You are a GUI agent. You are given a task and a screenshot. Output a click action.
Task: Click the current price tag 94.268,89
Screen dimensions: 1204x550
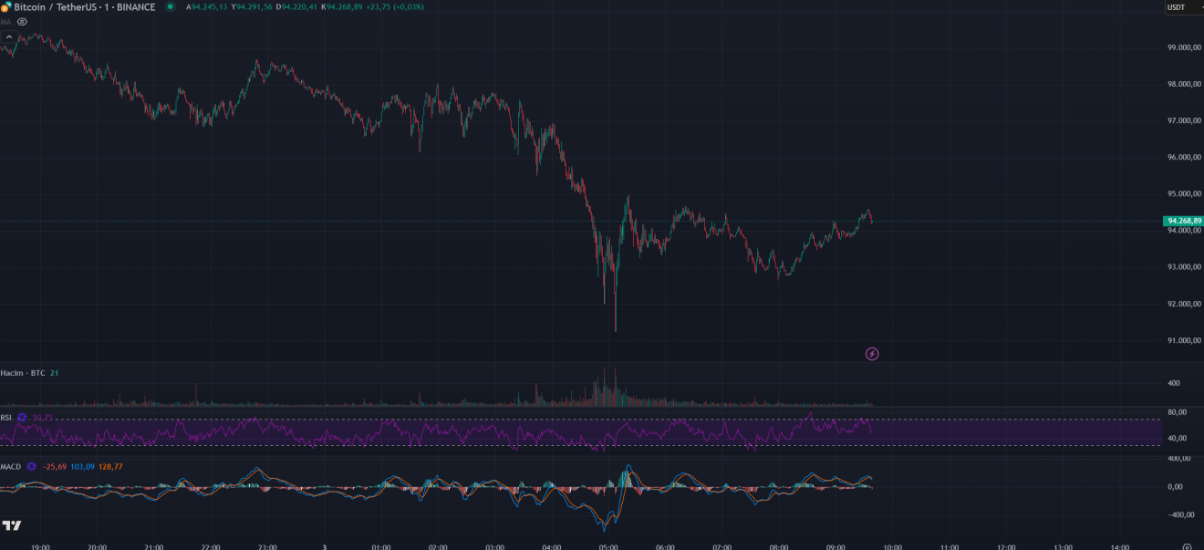(x=1184, y=221)
